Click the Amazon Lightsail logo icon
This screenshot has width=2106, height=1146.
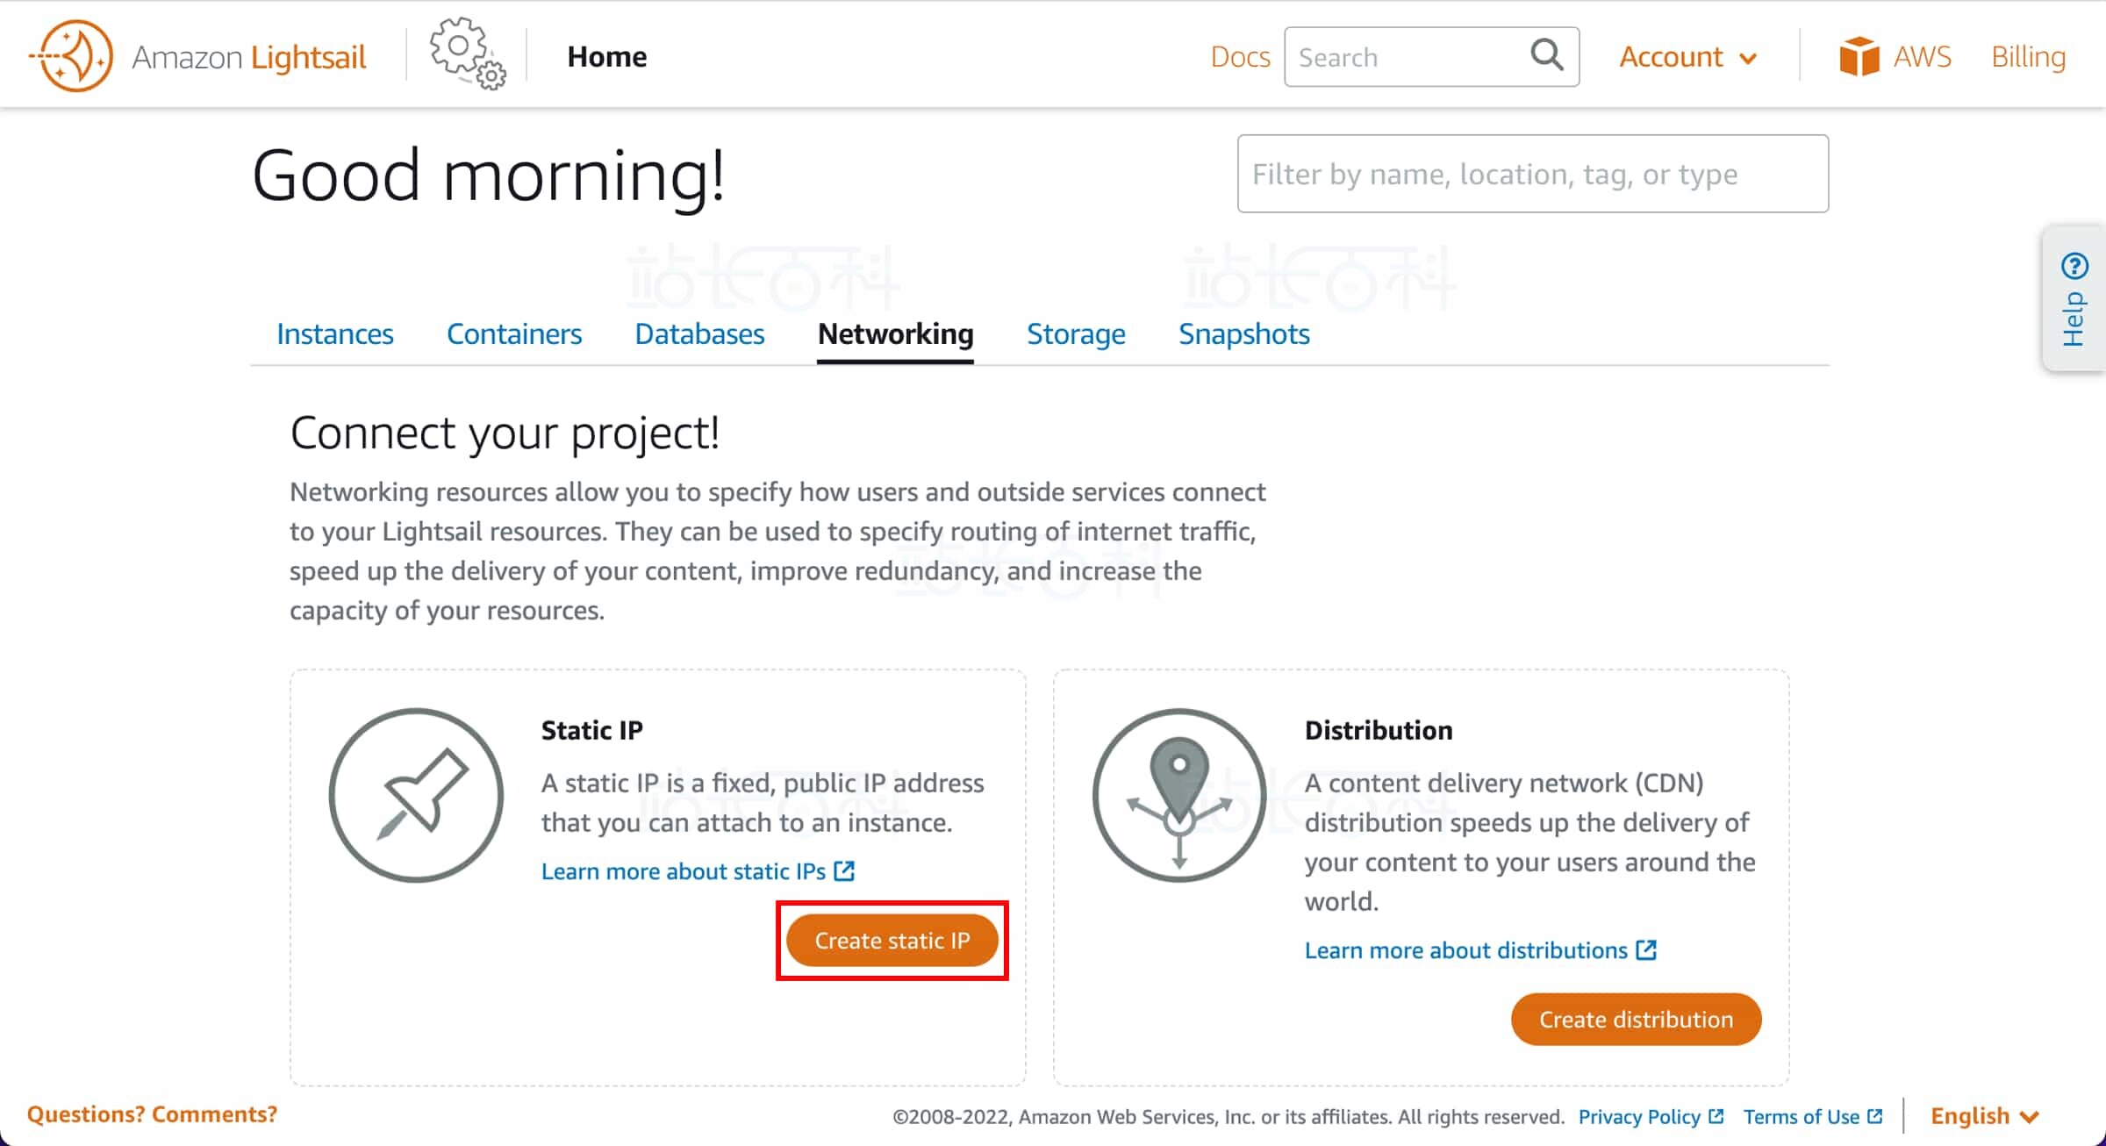(x=72, y=56)
